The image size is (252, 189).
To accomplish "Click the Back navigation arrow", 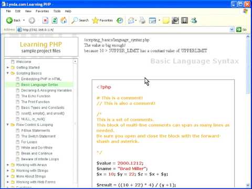I will click(x=9, y=20).
